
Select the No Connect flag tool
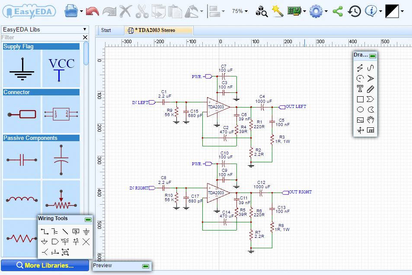click(x=86, y=242)
